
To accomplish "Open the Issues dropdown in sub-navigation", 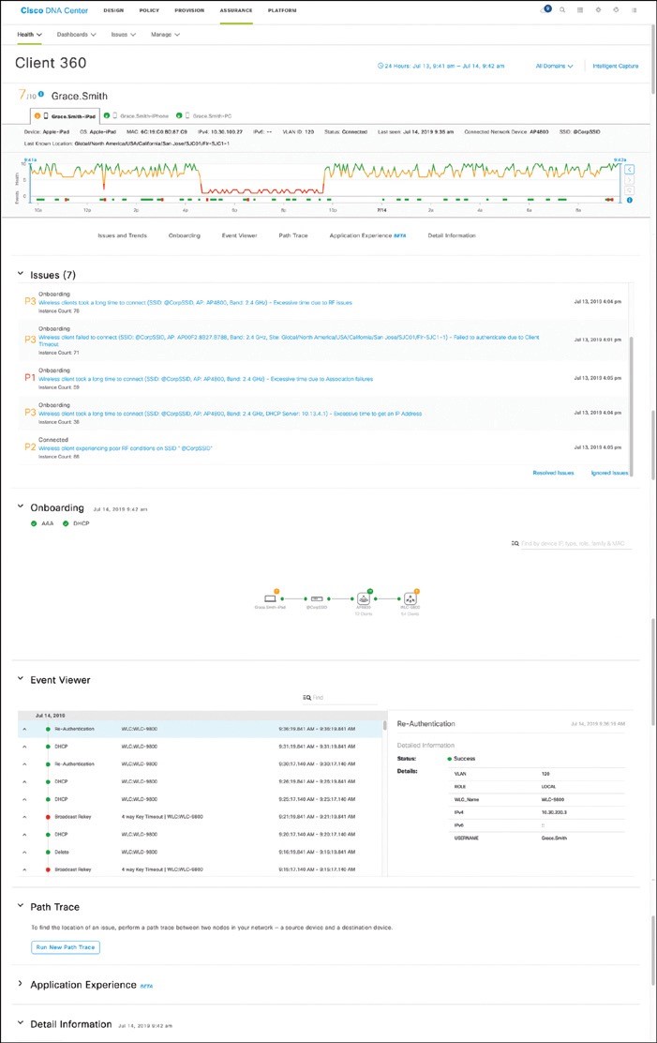I will [124, 34].
